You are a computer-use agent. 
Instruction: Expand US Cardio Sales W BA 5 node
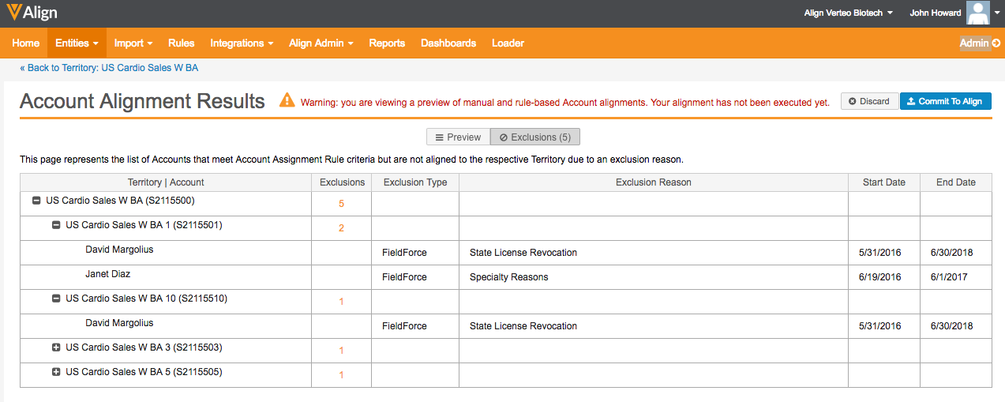pos(56,372)
